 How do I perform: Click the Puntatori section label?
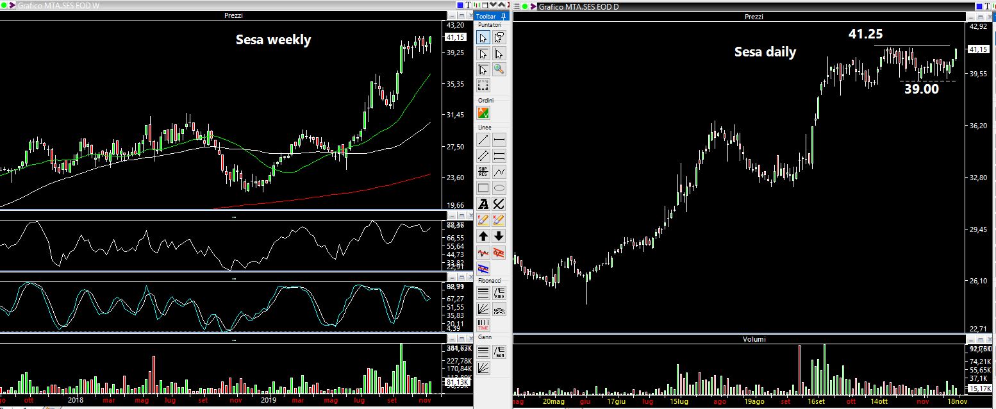click(x=490, y=24)
